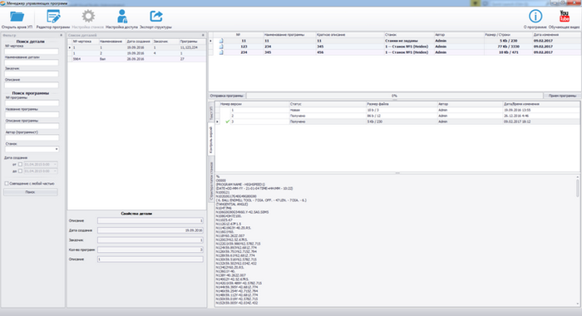The width and height of the screenshot is (582, 316).
Task: Enable the 'до' end date checkbox
Action: (21, 171)
